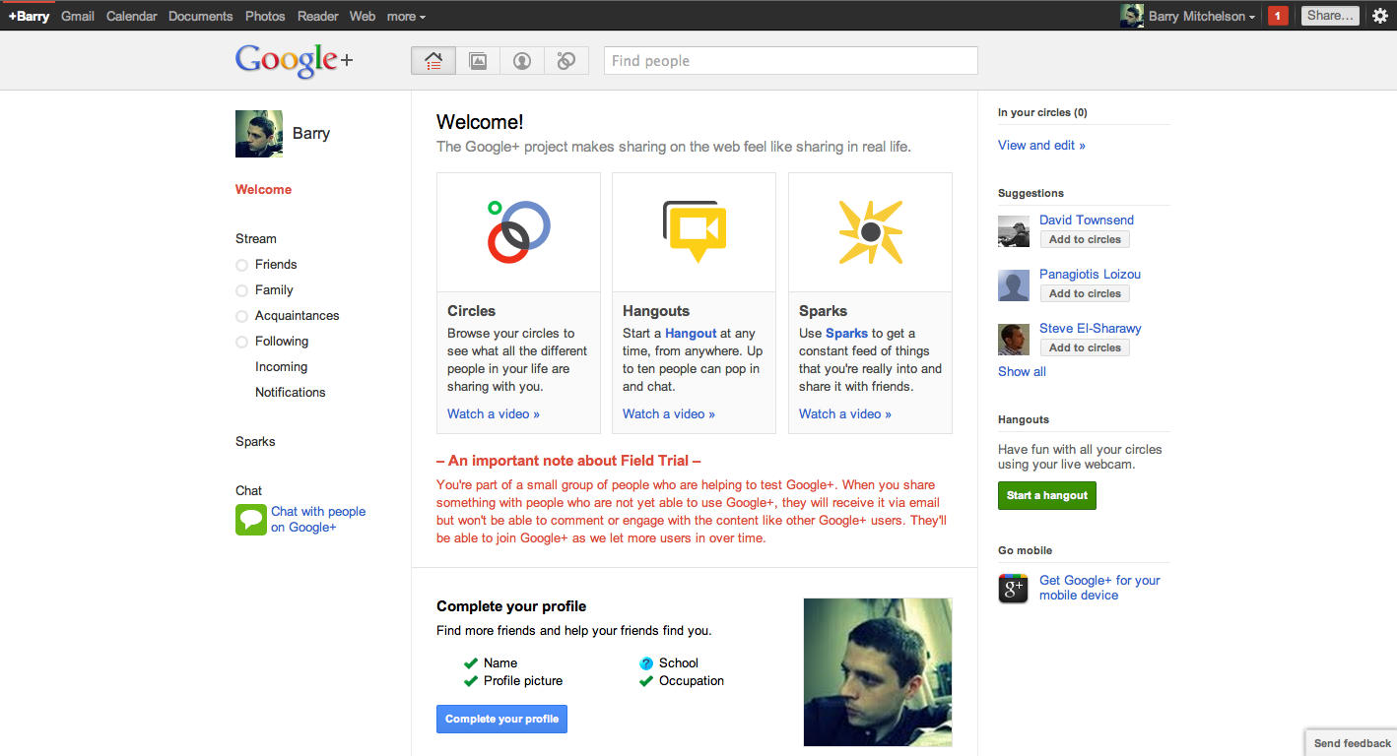Expand the 'more' menu in top bar
The width and height of the screenshot is (1397, 756).
(x=406, y=16)
